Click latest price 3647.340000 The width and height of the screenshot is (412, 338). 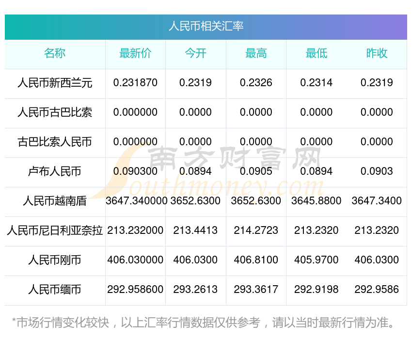click(136, 201)
